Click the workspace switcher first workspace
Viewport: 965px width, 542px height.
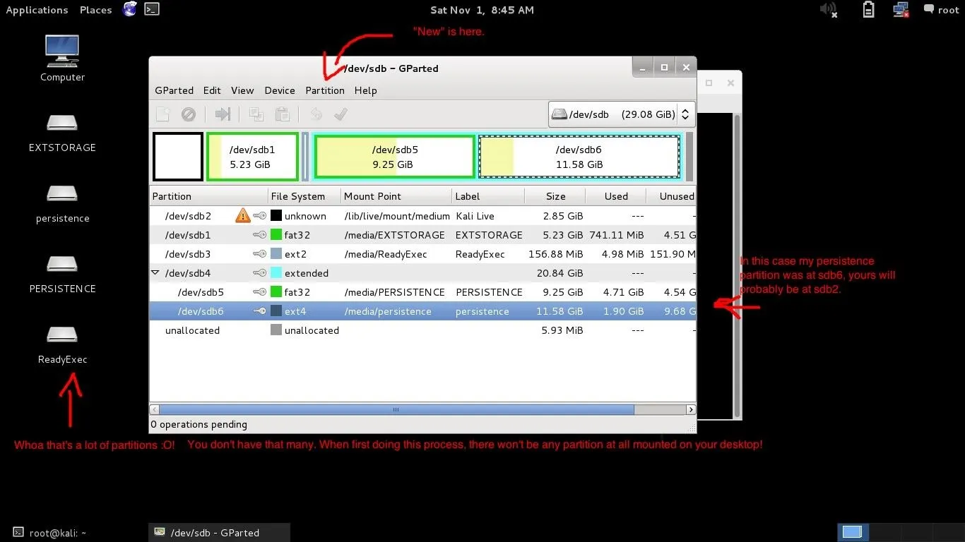[853, 532]
